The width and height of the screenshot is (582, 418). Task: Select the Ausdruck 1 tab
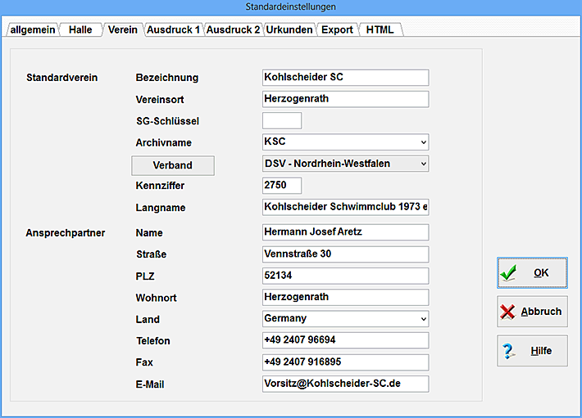coord(173,29)
